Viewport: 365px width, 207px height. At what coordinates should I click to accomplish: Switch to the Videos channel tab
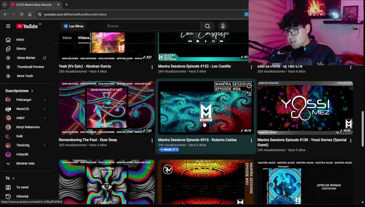pos(84,38)
